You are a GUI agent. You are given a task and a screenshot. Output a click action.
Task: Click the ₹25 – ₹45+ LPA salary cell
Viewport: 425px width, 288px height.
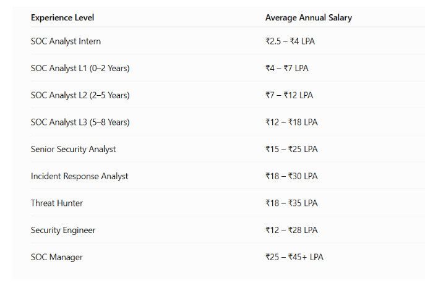coord(294,257)
